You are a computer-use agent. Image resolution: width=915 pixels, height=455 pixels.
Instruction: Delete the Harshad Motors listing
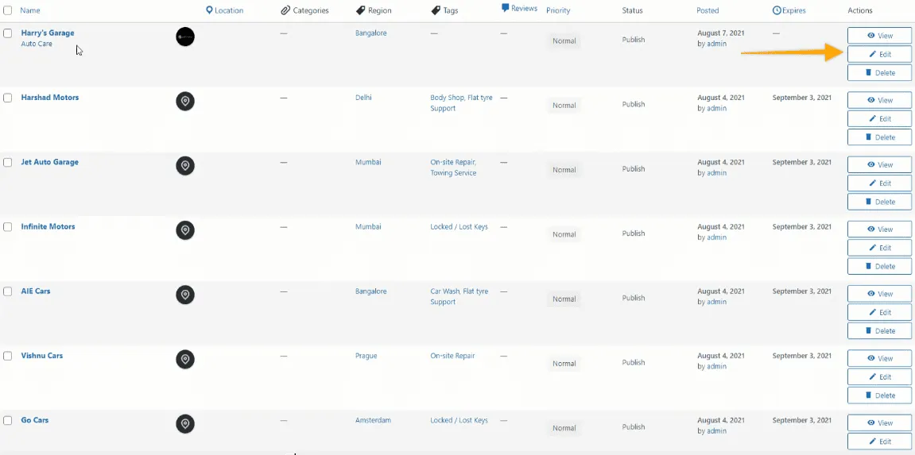[879, 137]
